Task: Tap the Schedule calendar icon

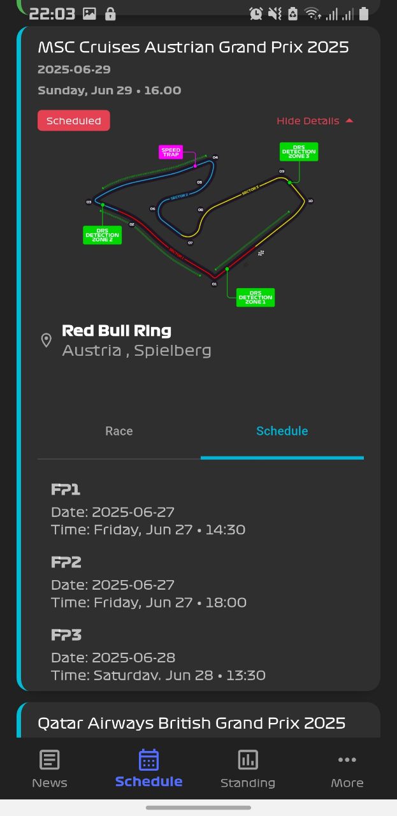Action: pos(148,760)
